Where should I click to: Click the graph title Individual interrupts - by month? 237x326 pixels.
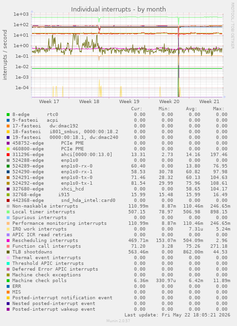pyautogui.click(x=118, y=10)
